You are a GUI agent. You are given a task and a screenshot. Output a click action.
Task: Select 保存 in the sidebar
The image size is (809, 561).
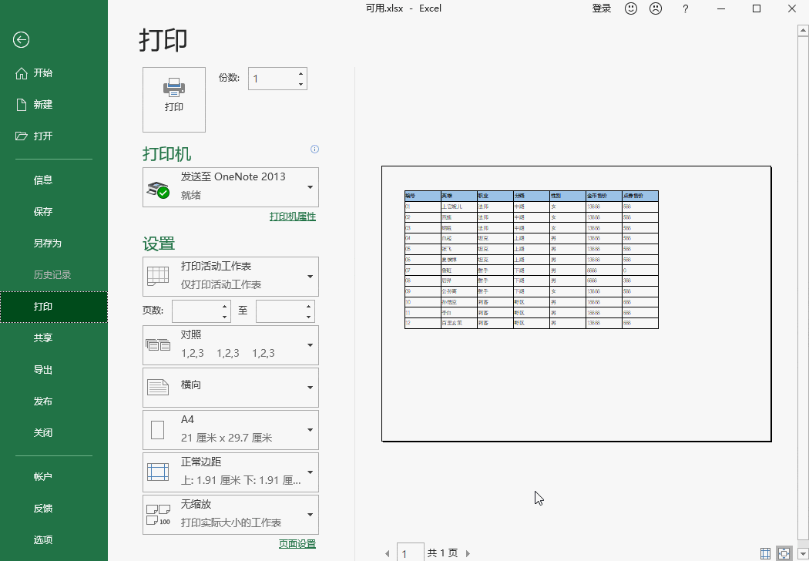coord(54,211)
